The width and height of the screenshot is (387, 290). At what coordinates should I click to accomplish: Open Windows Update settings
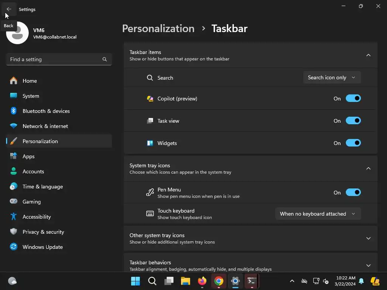coord(59,247)
